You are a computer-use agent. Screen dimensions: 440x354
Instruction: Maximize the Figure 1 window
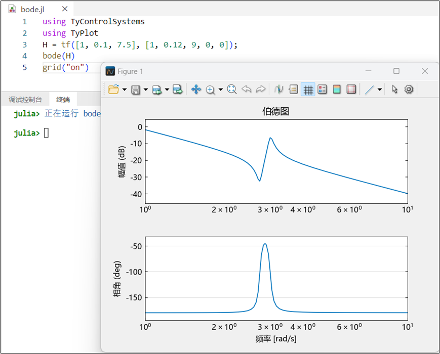396,71
